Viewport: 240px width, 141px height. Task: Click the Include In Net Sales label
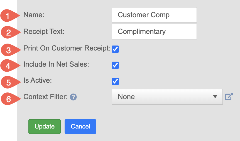coord(56,64)
